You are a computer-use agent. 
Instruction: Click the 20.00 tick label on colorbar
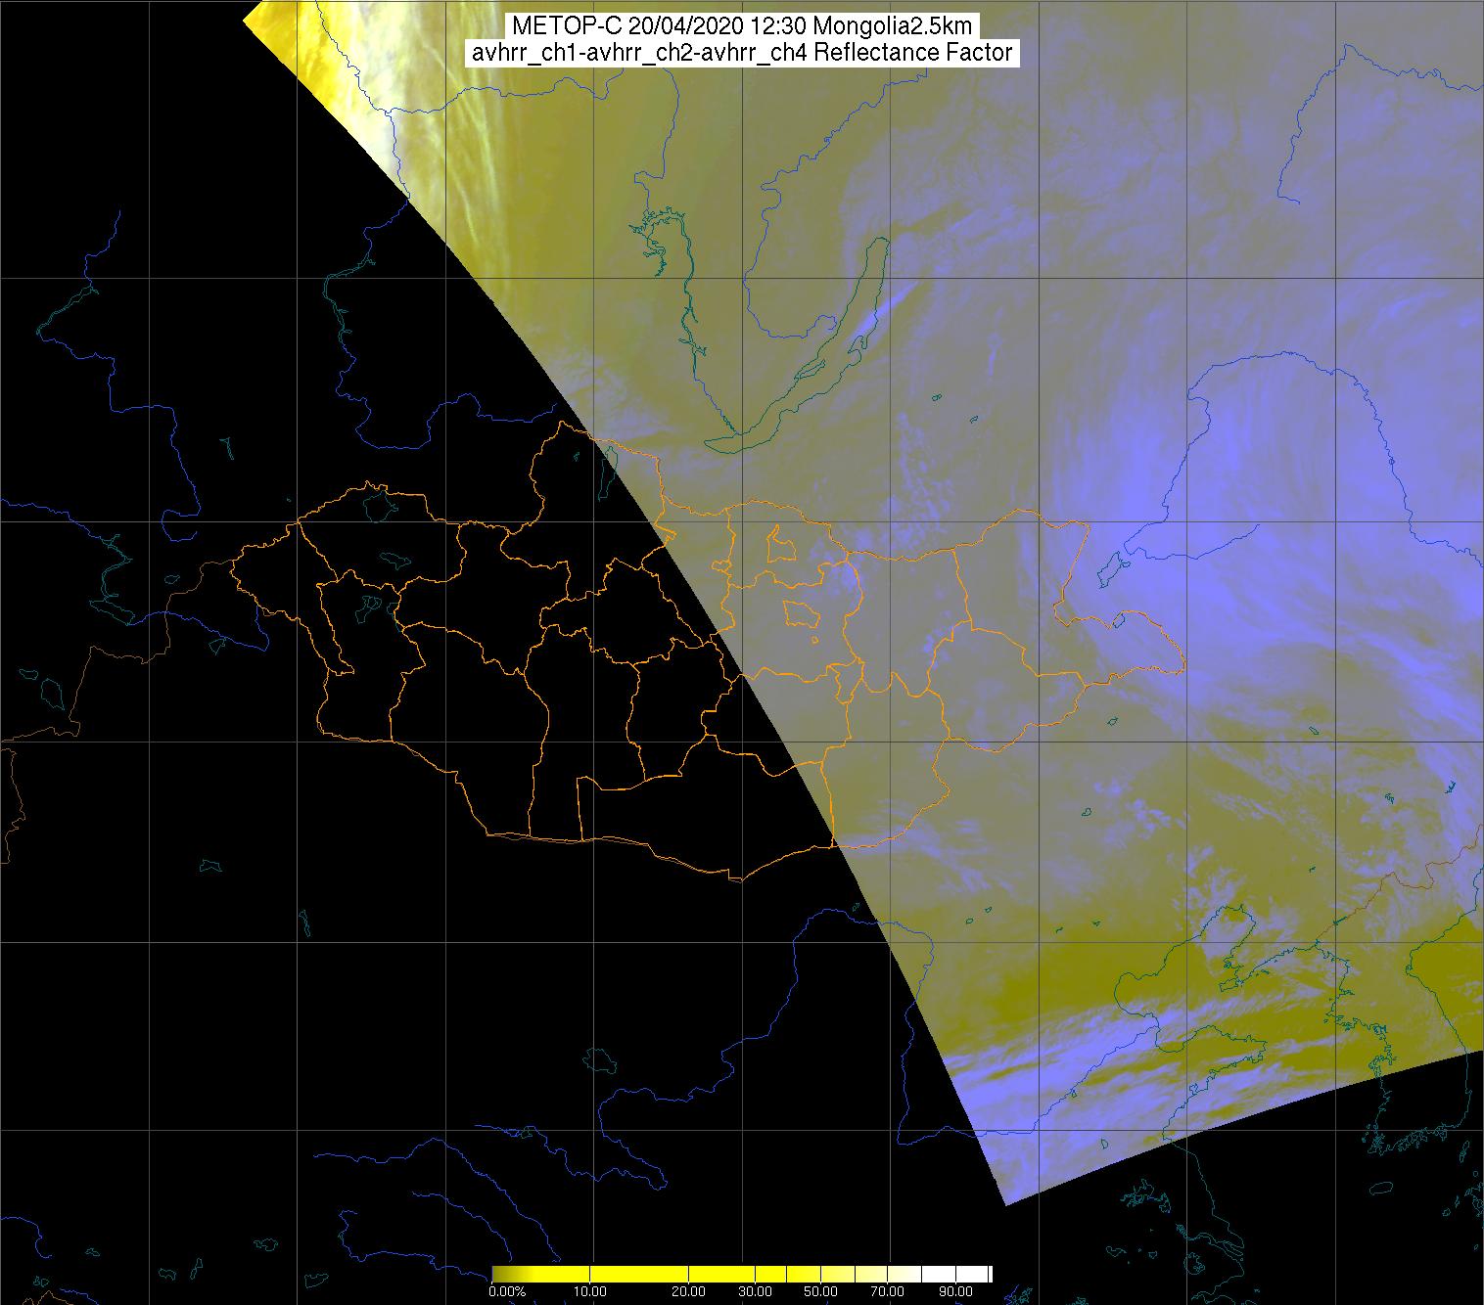click(689, 1292)
